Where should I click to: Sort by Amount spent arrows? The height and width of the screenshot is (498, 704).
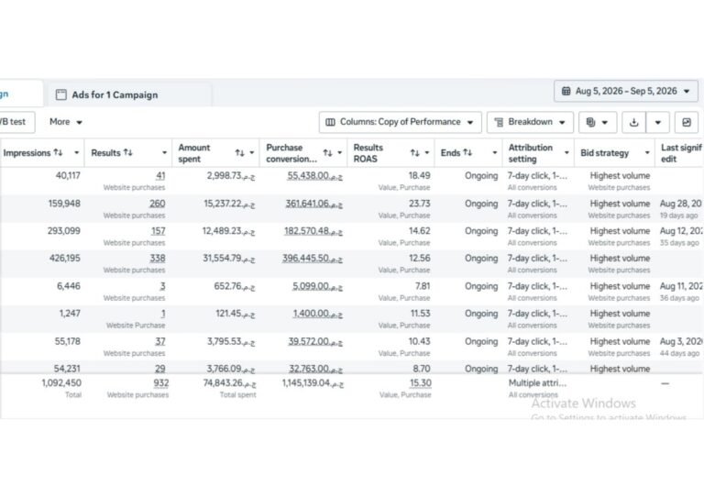pyautogui.click(x=240, y=153)
